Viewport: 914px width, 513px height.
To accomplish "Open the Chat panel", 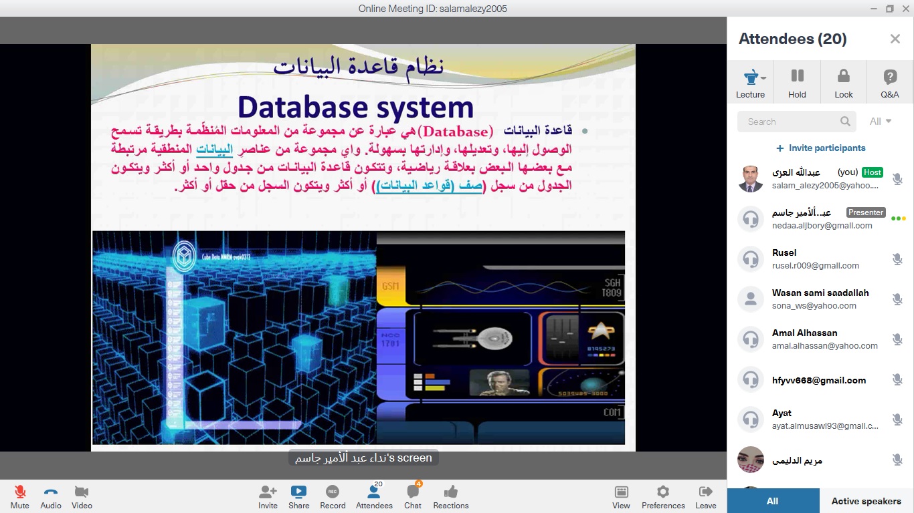I will pos(413,497).
